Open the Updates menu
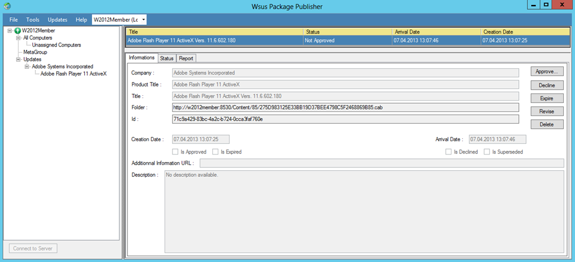Image resolution: width=575 pixels, height=262 pixels. pos(58,20)
